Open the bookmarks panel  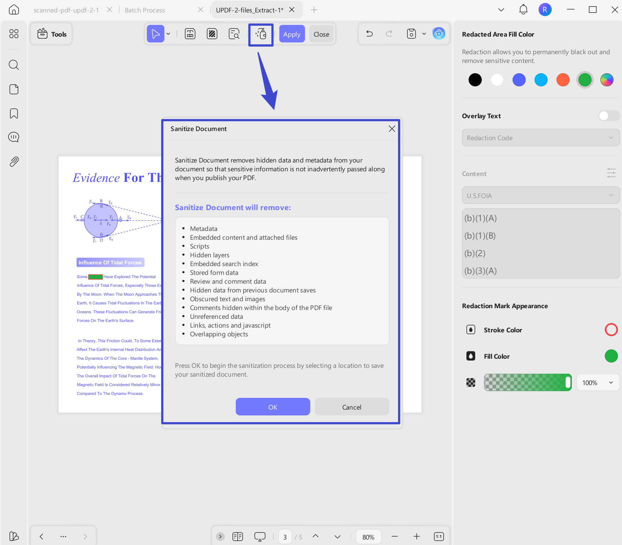(14, 113)
